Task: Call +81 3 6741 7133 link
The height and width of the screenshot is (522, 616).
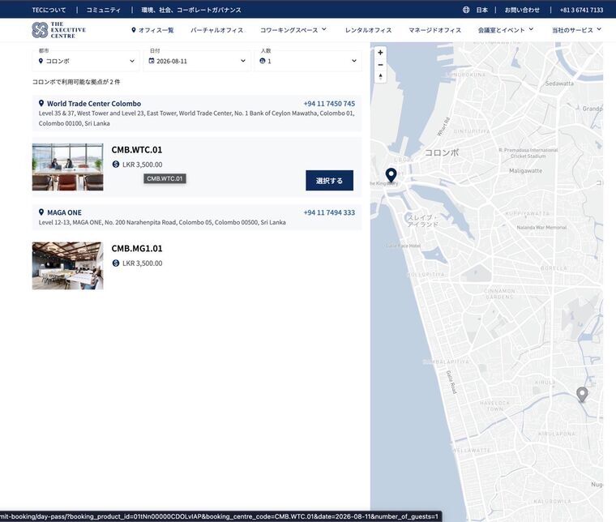Action: (581, 10)
